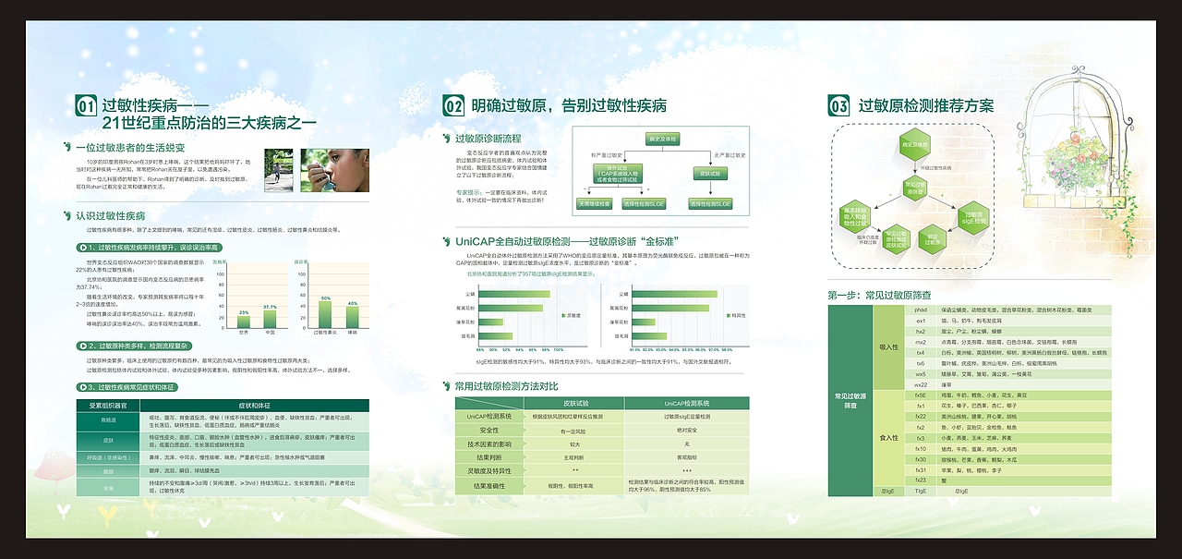1182x559 pixels.
Task: Click the 受累组织器官 column header
Action: [x=108, y=406]
